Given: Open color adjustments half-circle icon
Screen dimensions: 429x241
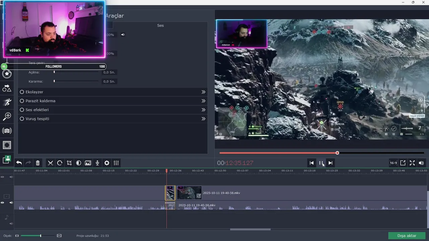Looking at the screenshot, I should point(78,163).
